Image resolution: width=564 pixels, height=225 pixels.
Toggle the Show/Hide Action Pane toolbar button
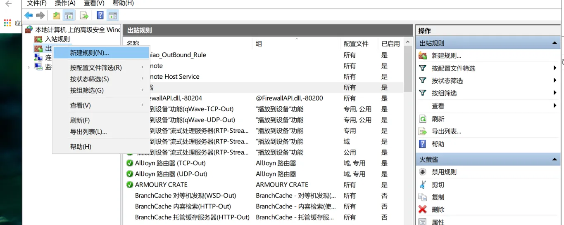(112, 16)
